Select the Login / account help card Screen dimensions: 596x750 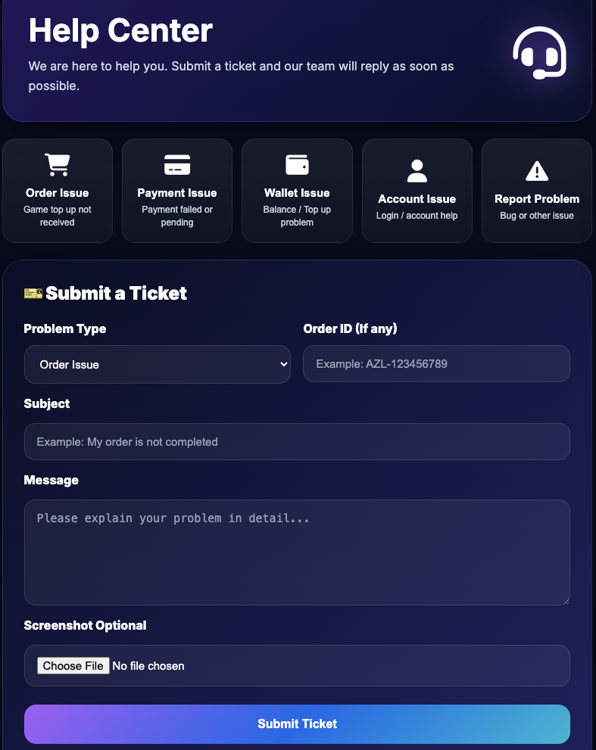pyautogui.click(x=417, y=191)
